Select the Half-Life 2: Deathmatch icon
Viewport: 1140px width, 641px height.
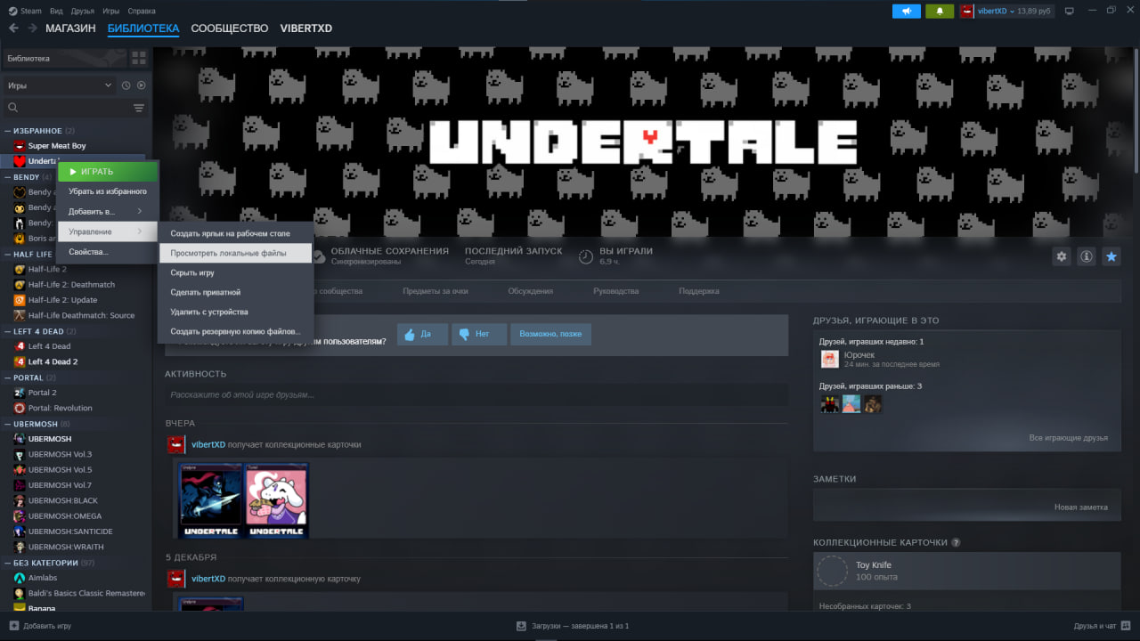[x=20, y=285]
